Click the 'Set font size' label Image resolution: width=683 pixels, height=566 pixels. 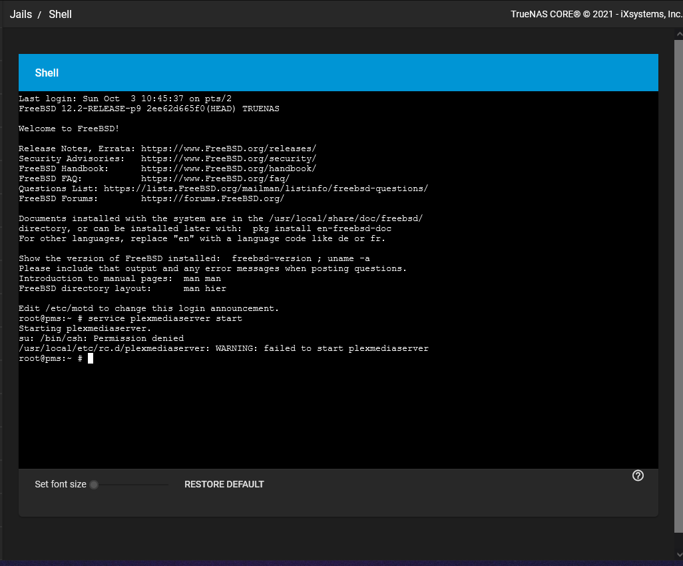click(61, 484)
